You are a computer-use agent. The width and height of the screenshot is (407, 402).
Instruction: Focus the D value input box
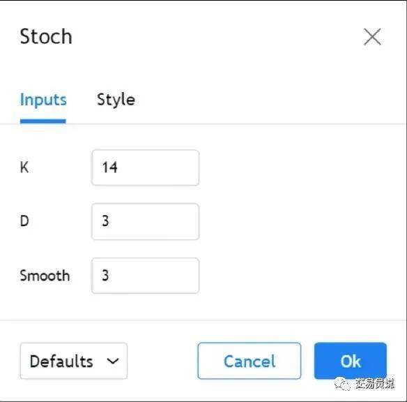146,222
